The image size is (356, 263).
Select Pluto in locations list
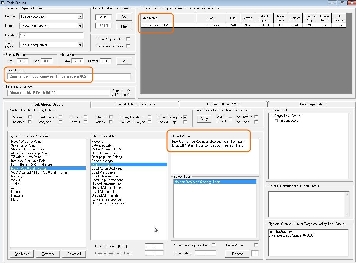[x=48, y=199]
